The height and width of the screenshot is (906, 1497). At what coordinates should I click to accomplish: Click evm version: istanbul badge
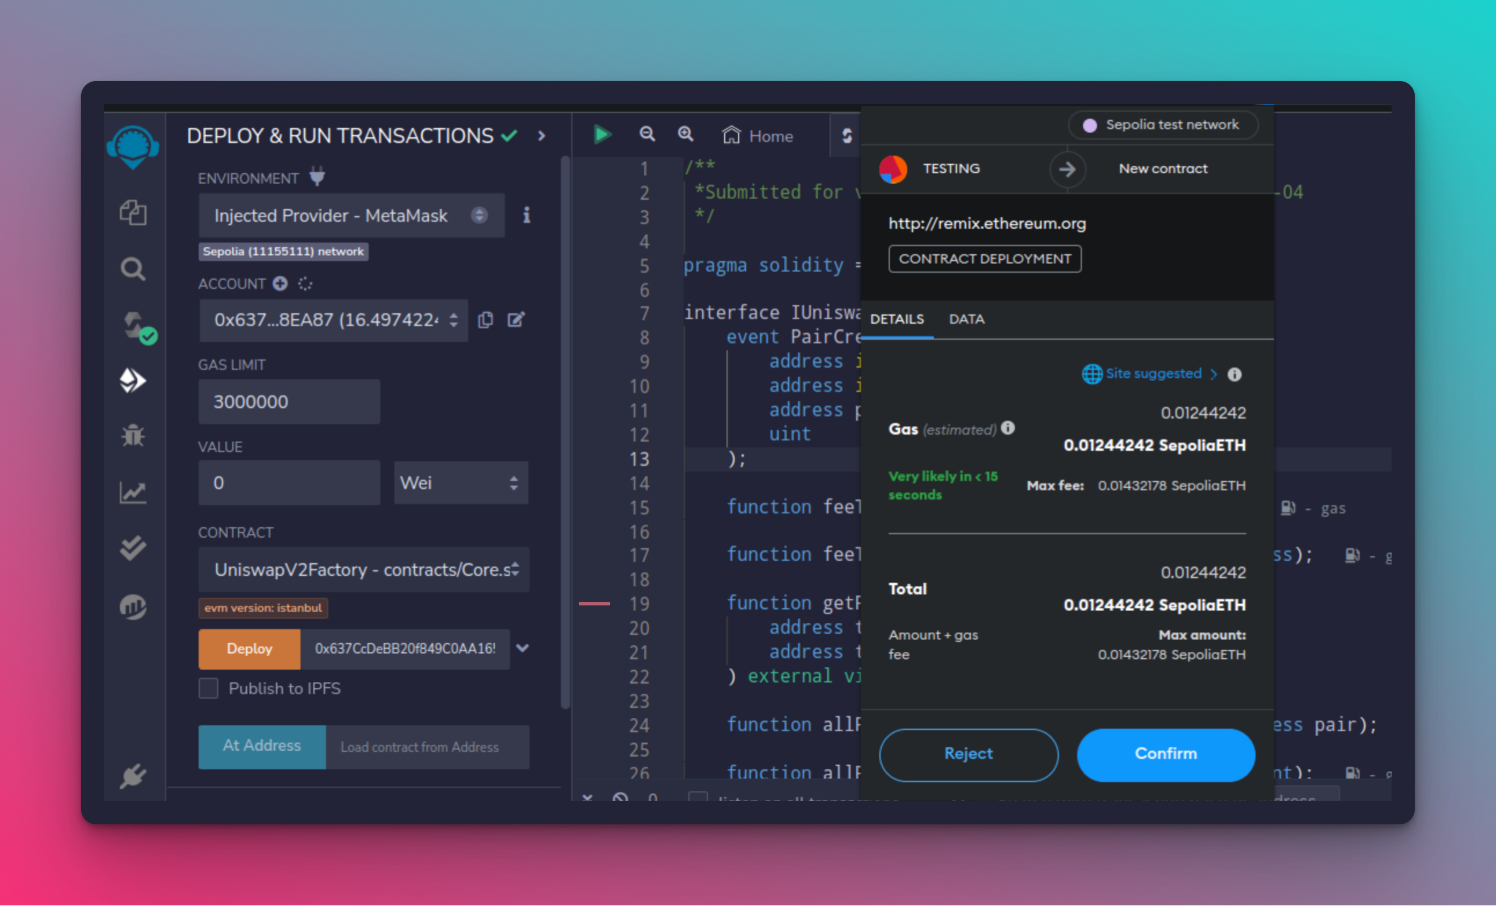[x=263, y=608]
